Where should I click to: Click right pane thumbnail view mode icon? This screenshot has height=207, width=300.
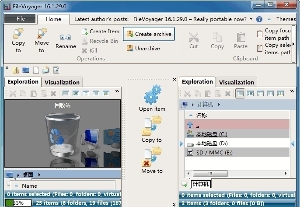point(280,94)
